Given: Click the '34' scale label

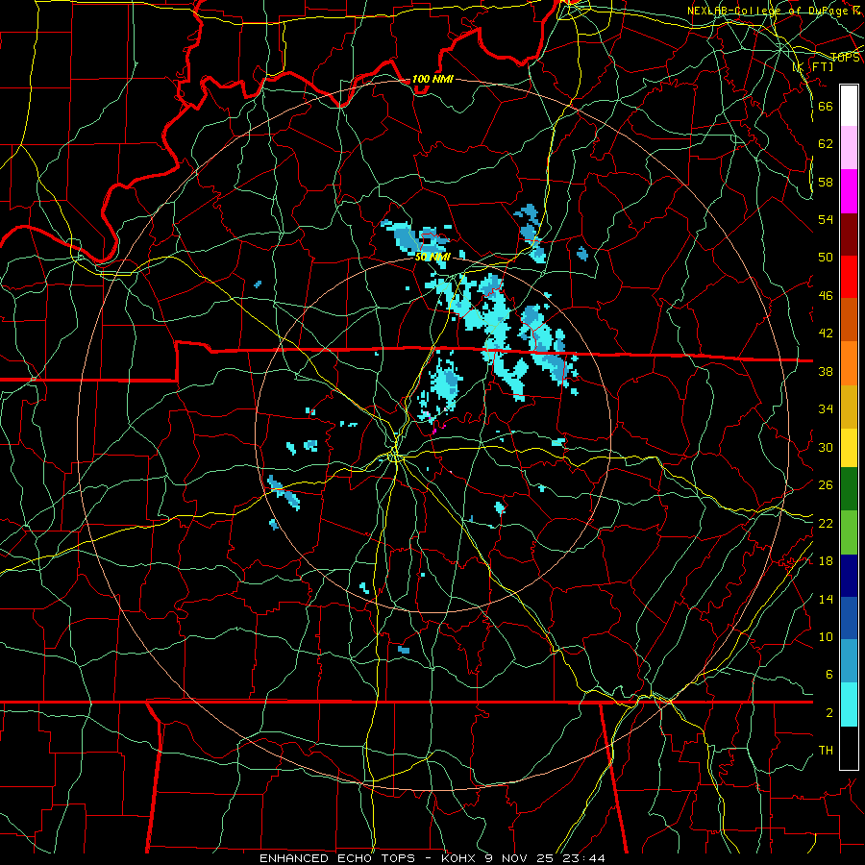Looking at the screenshot, I should coord(826,408).
